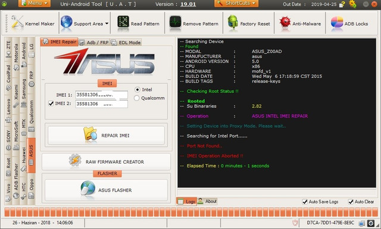This screenshot has width=381, height=229.
Task: Open settings via the gears icon
Action: pos(352,4)
